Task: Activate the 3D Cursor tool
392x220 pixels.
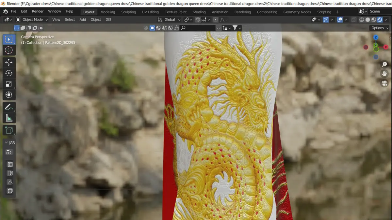Action: click(9, 50)
